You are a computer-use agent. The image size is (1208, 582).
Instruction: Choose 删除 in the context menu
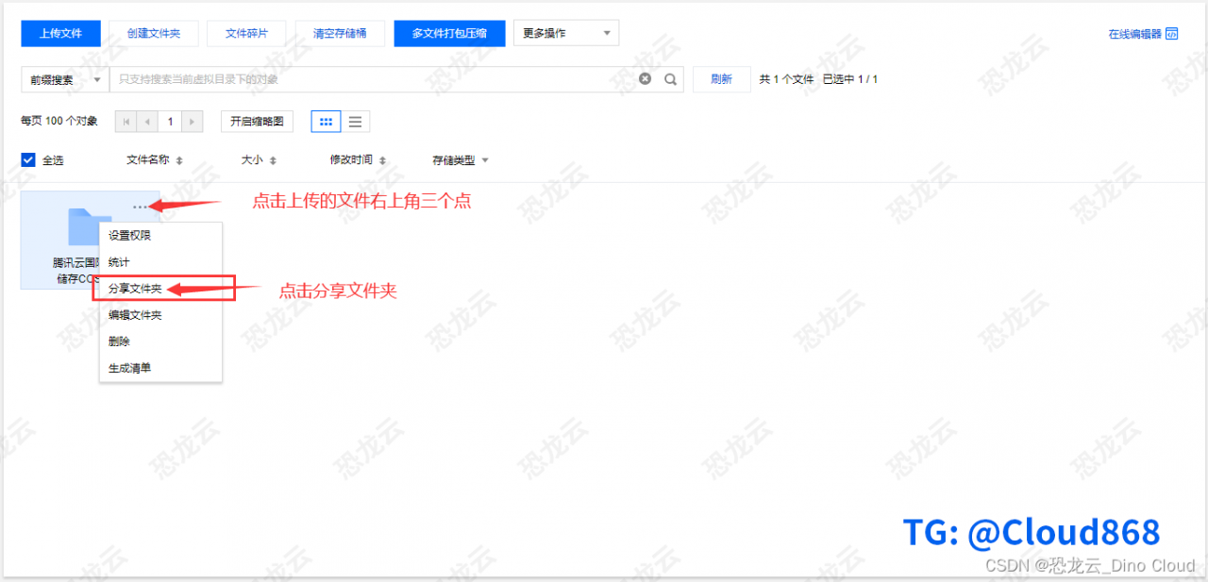[121, 341]
